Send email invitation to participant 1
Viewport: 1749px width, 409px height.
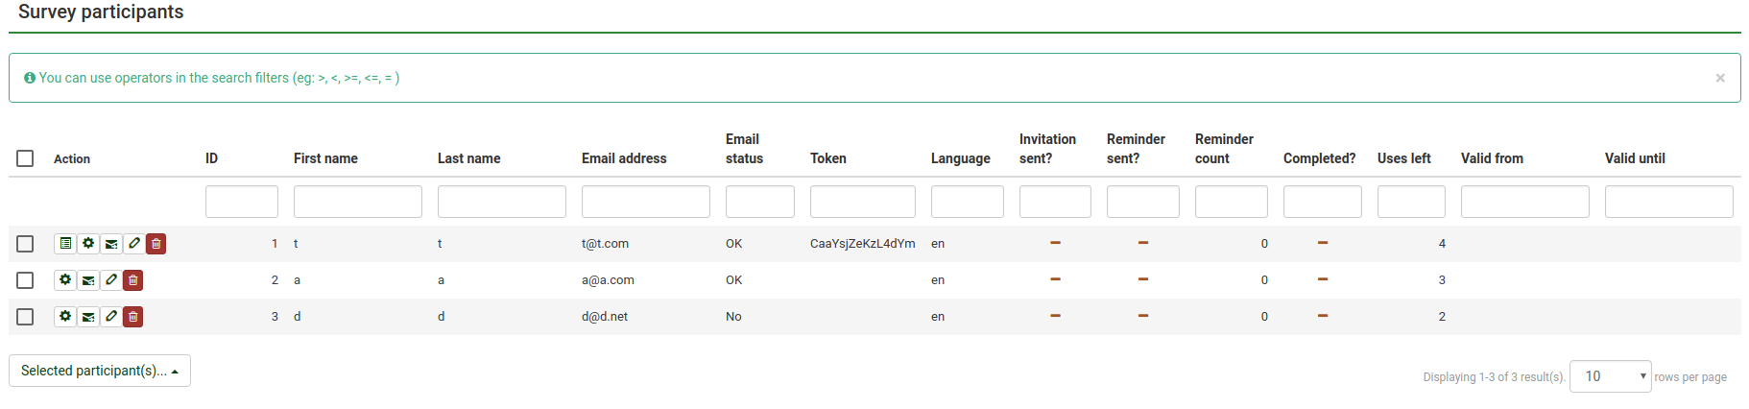pos(111,244)
